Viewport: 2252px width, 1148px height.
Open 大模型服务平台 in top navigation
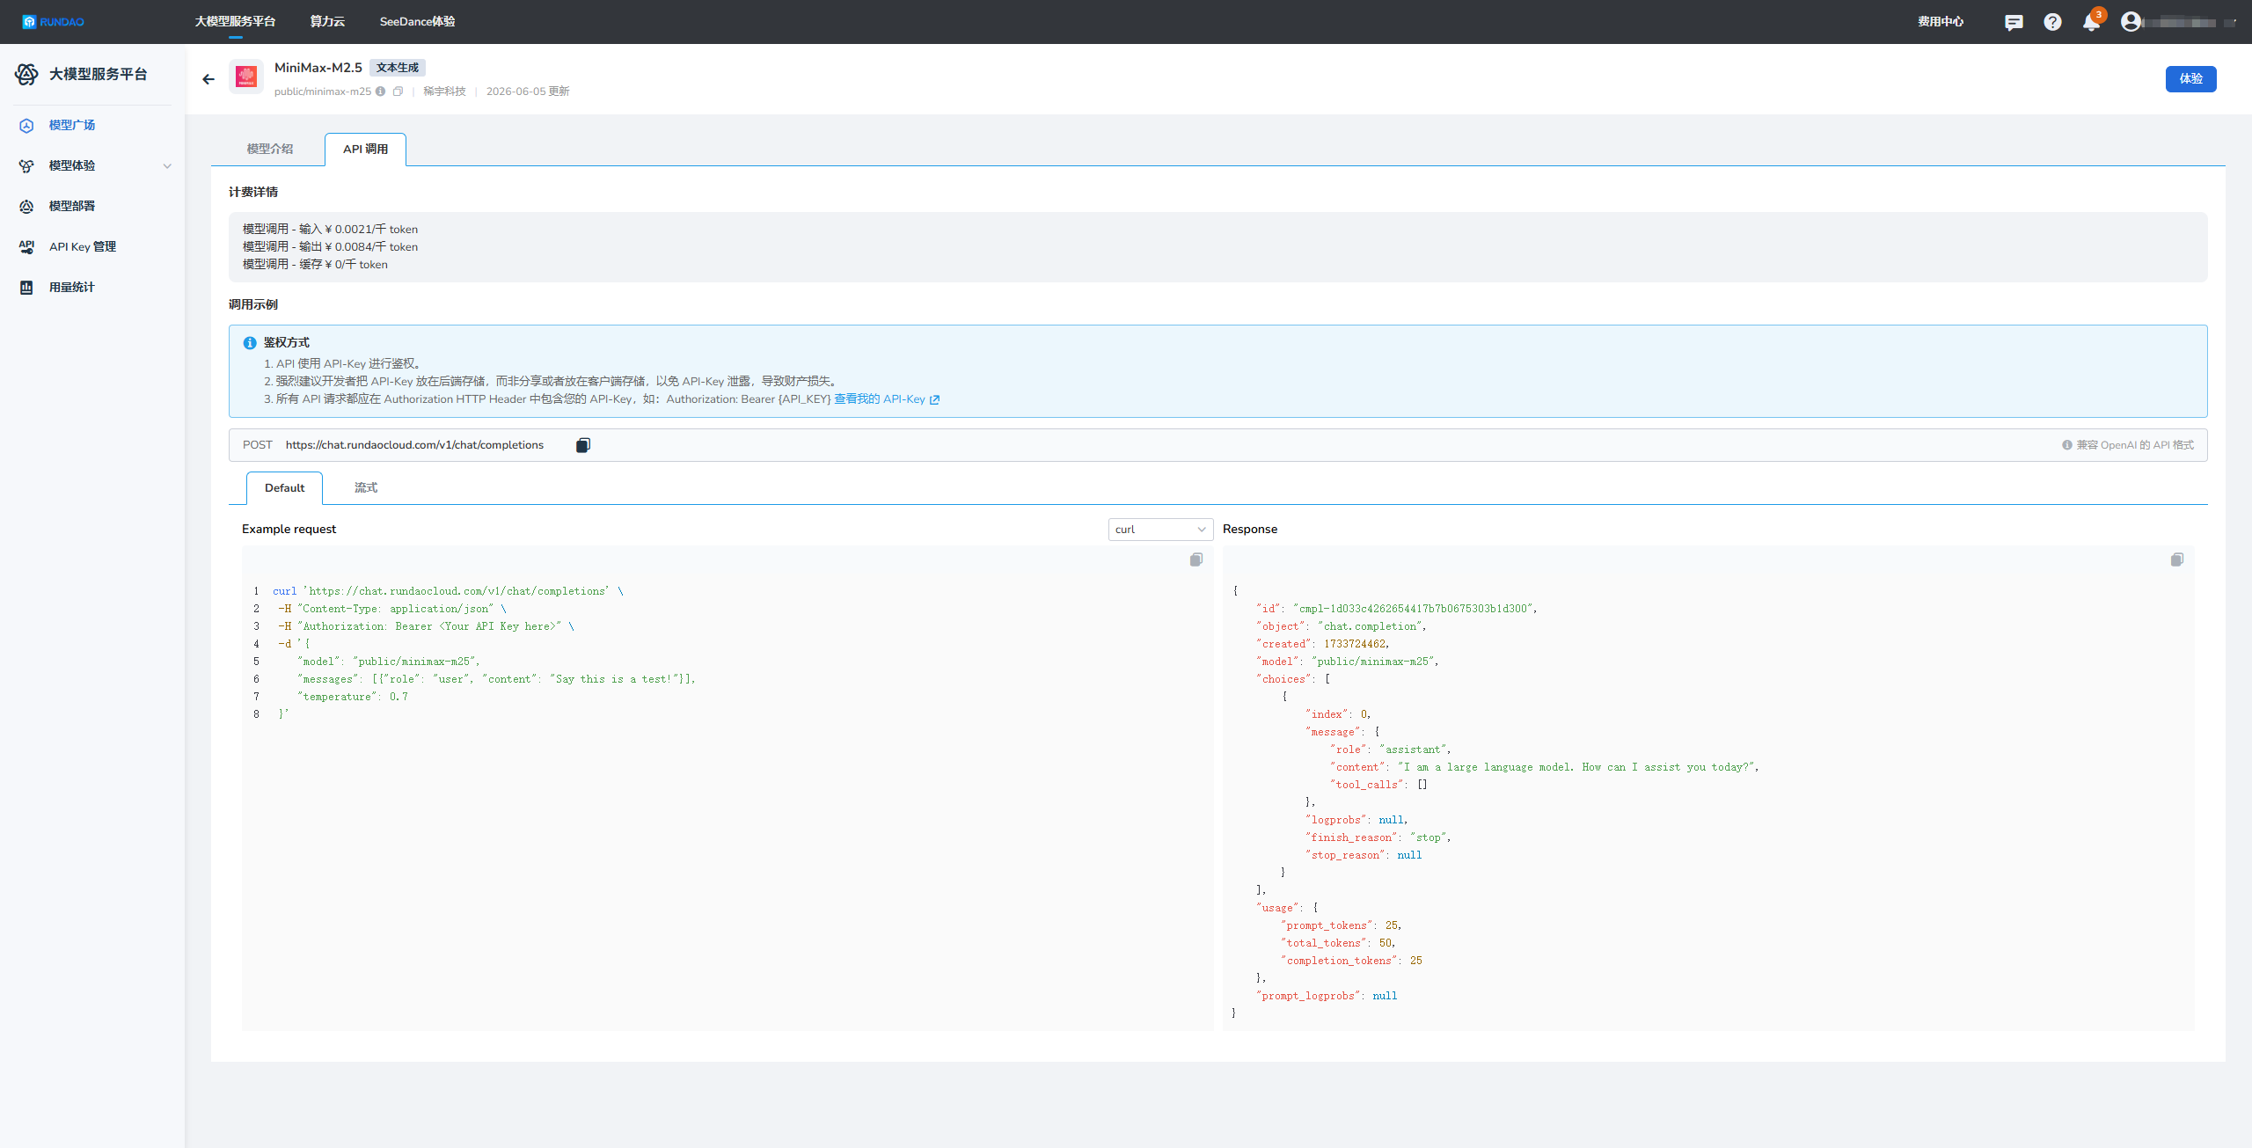click(x=235, y=22)
